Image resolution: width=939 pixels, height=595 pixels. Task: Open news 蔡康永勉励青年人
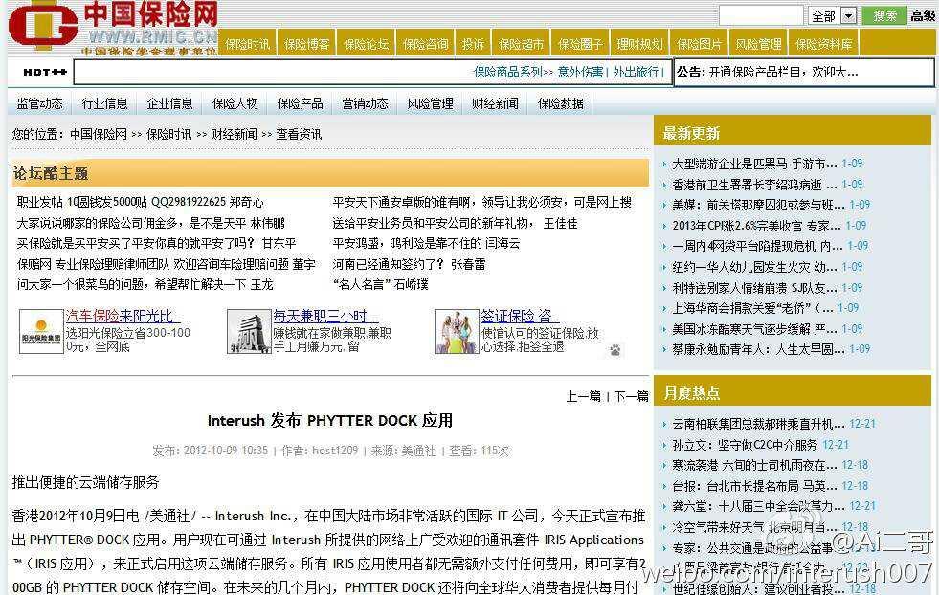coord(758,349)
